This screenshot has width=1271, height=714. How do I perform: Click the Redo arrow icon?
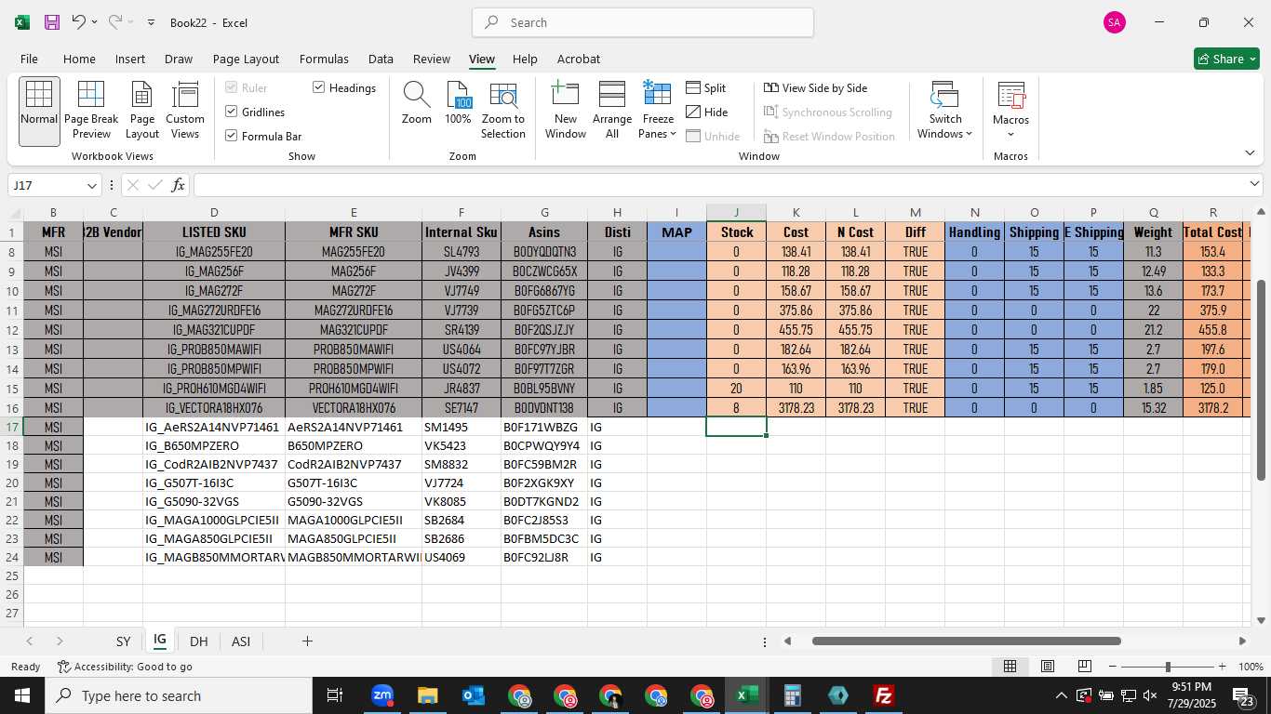115,22
